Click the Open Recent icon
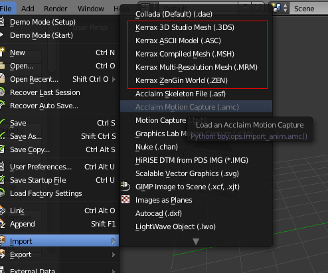Viewport: 328px width, 273px height. pyautogui.click(x=2, y=79)
